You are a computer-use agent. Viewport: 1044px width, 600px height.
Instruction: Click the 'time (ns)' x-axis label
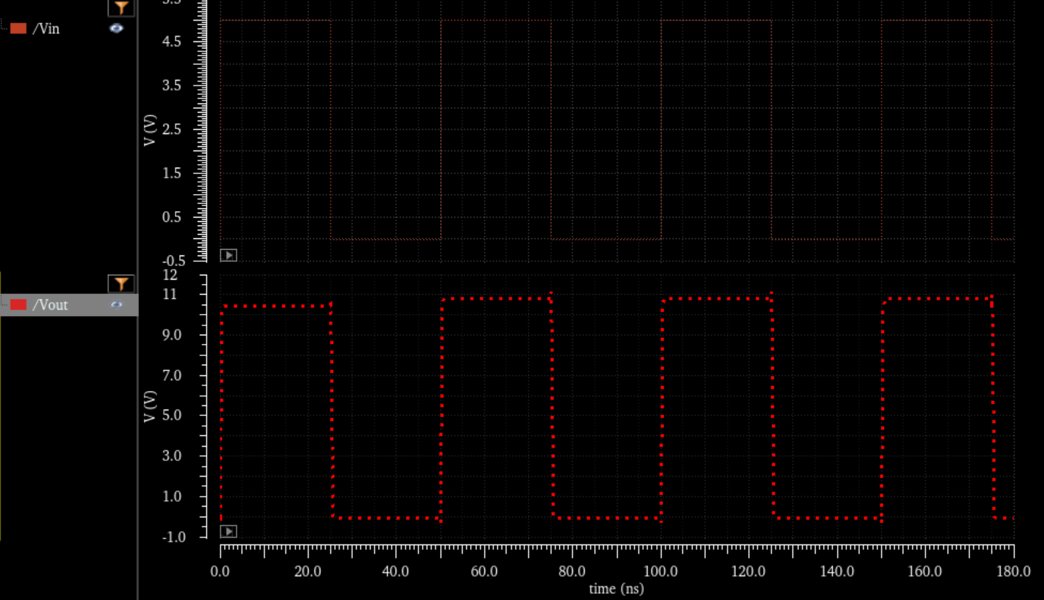pos(616,589)
